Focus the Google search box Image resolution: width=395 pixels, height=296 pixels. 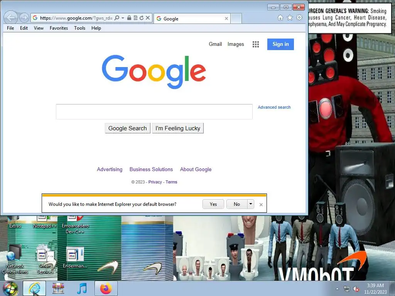coord(154,111)
